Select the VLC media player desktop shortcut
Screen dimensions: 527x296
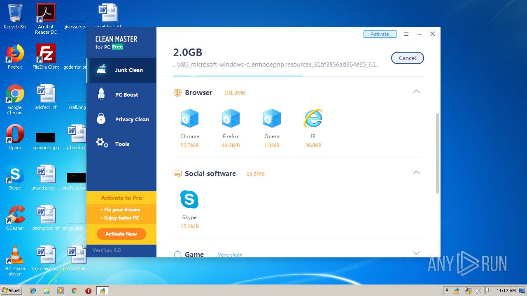(15, 261)
